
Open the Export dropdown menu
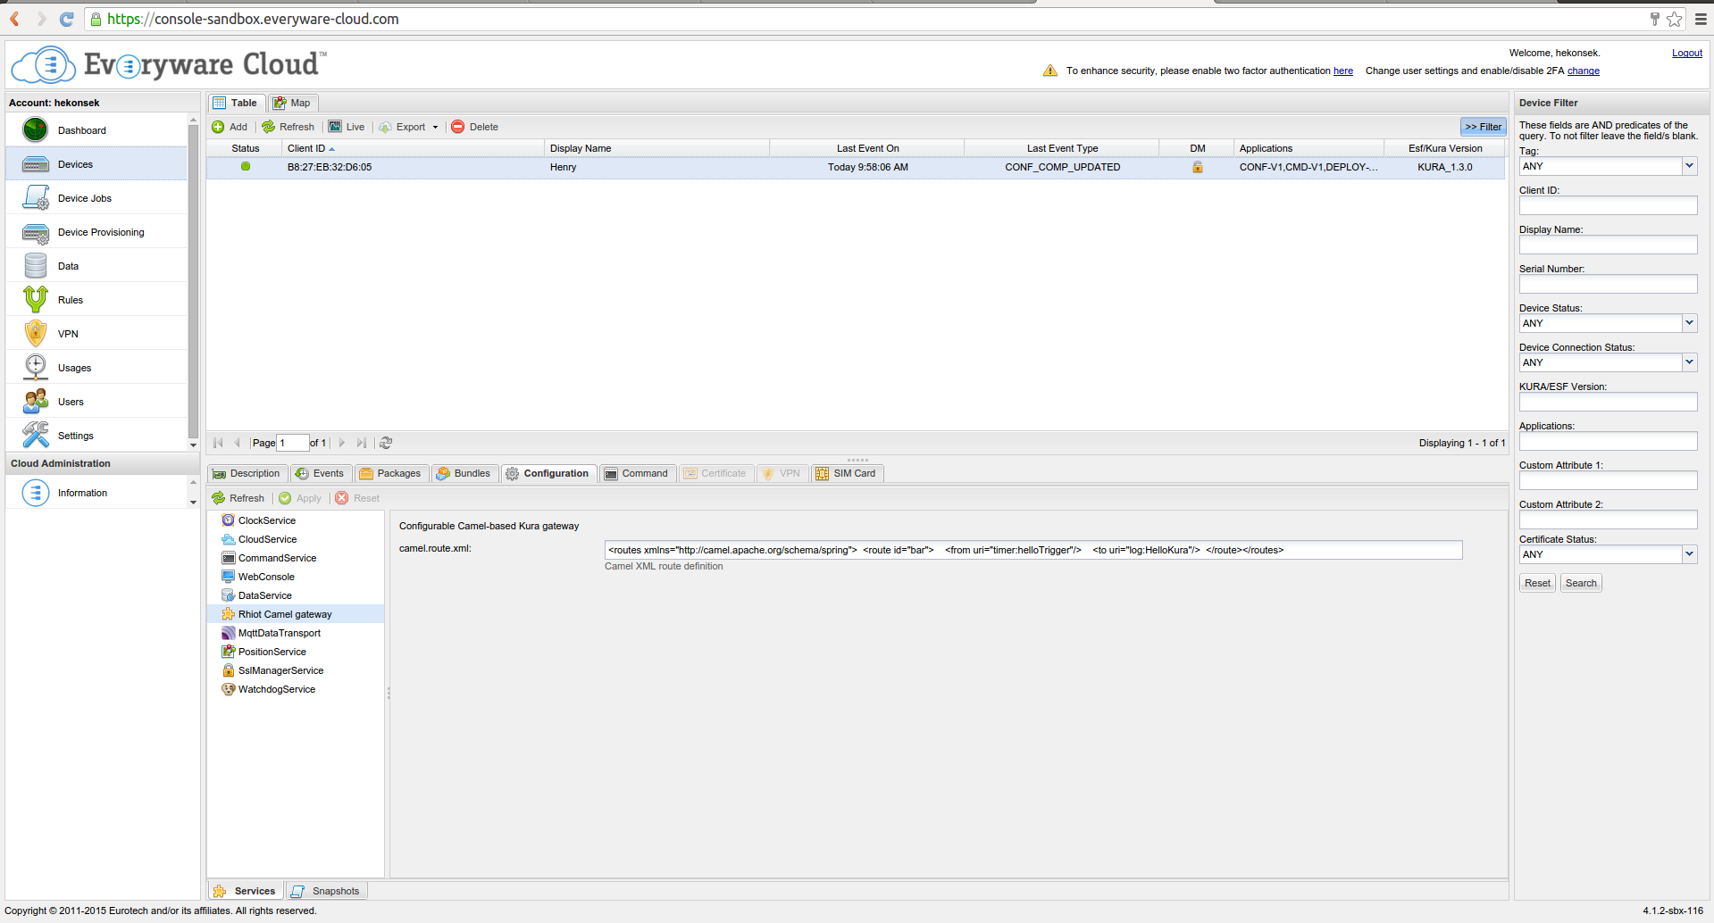tap(409, 127)
